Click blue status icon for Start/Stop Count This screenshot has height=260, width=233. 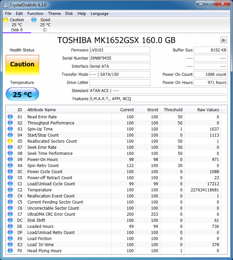pyautogui.click(x=10, y=135)
